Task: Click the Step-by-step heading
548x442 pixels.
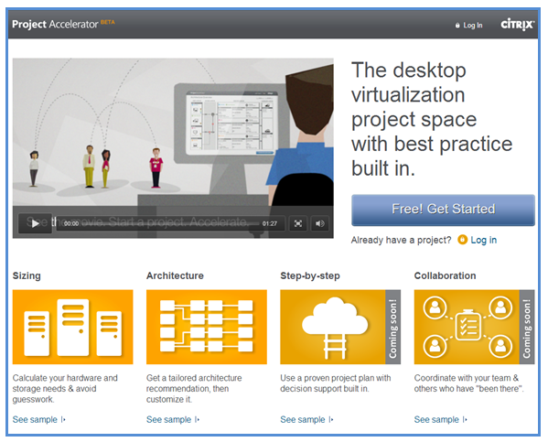Action: 310,275
